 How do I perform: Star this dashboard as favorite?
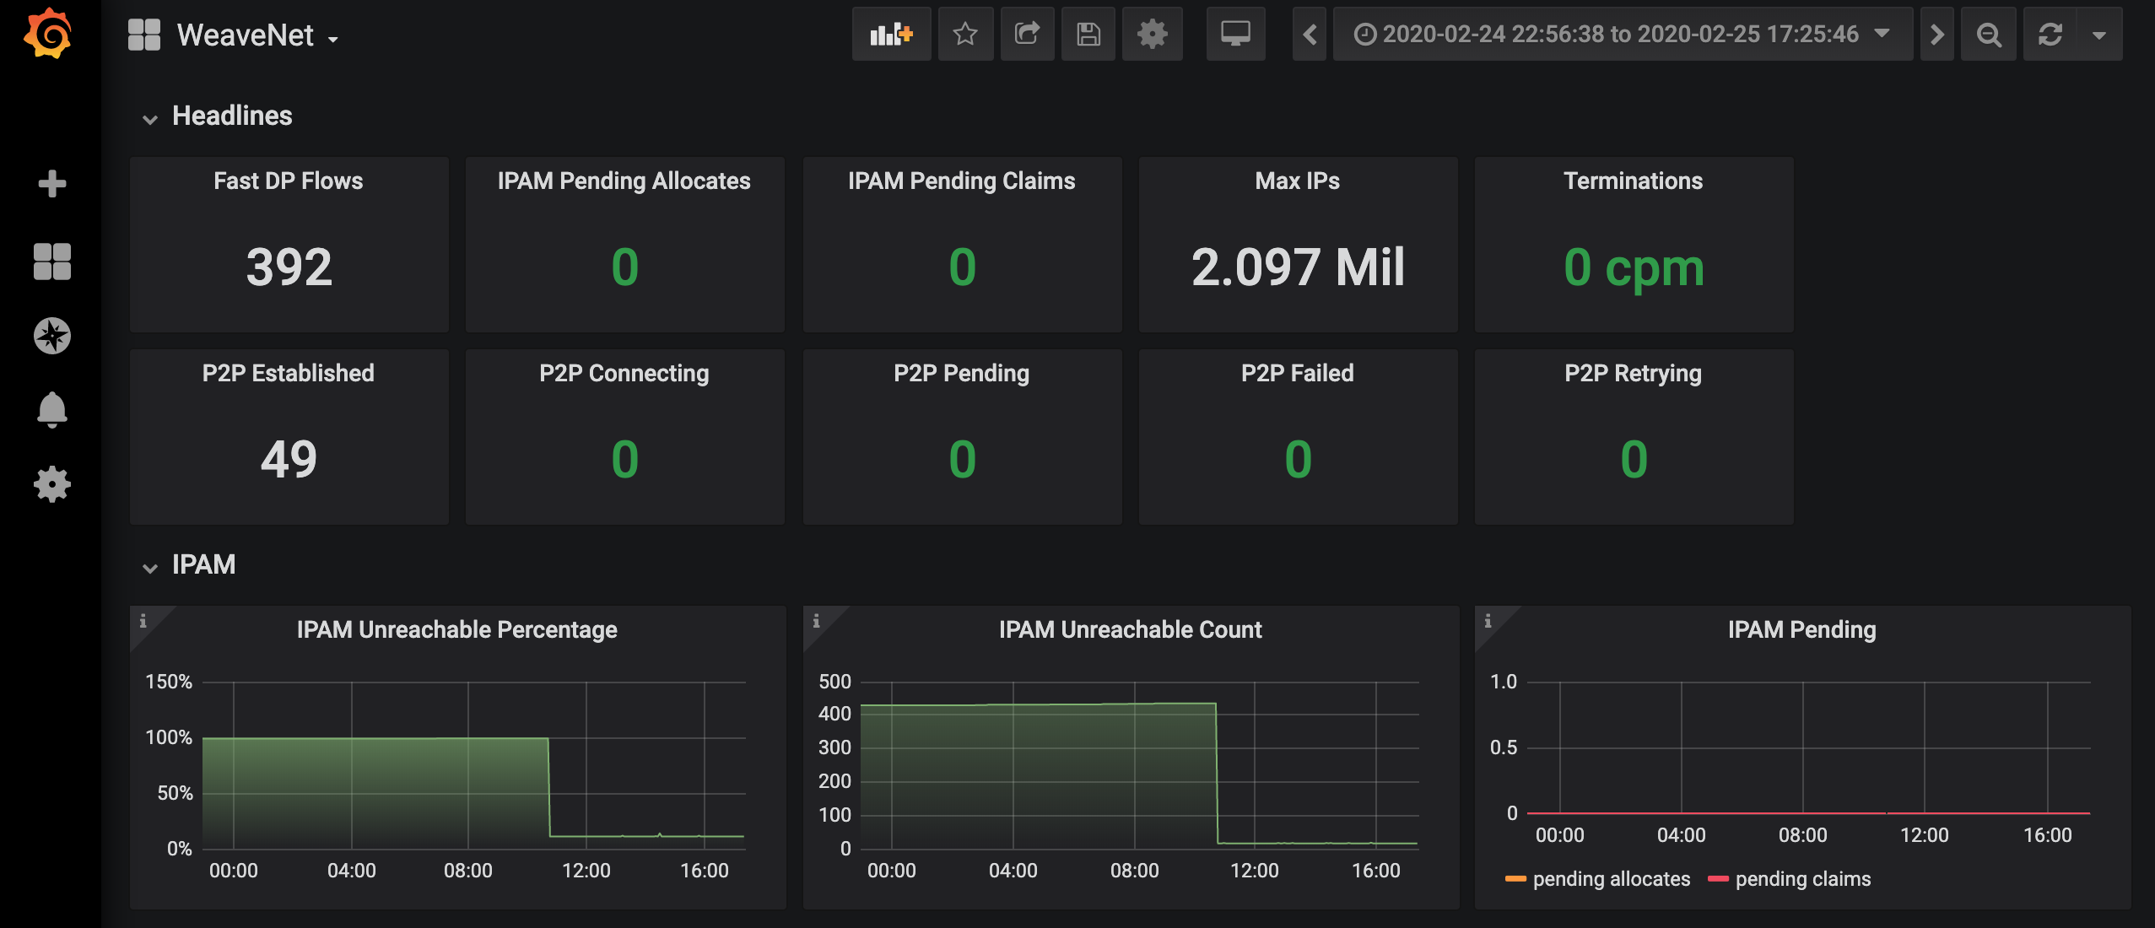pos(965,35)
